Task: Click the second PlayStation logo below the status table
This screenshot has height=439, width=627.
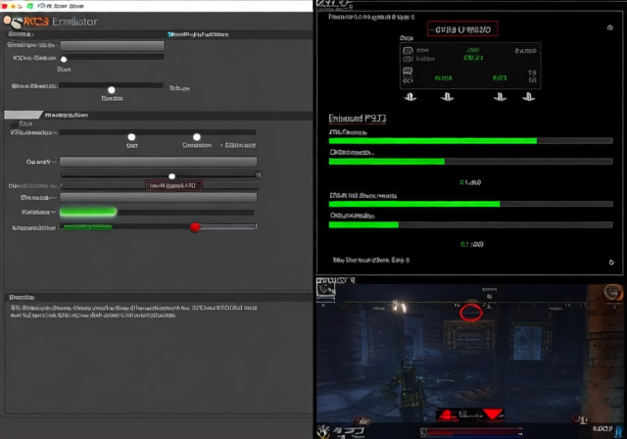Action: (447, 97)
